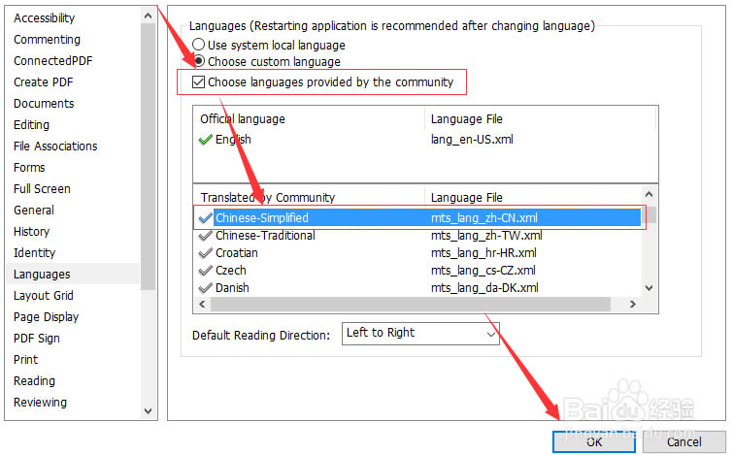Open Reading preferences category

[x=35, y=381]
